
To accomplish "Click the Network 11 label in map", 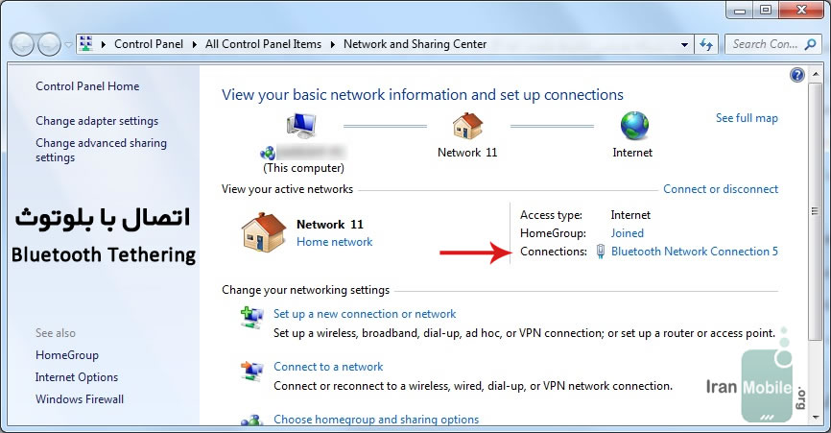I will click(x=467, y=153).
